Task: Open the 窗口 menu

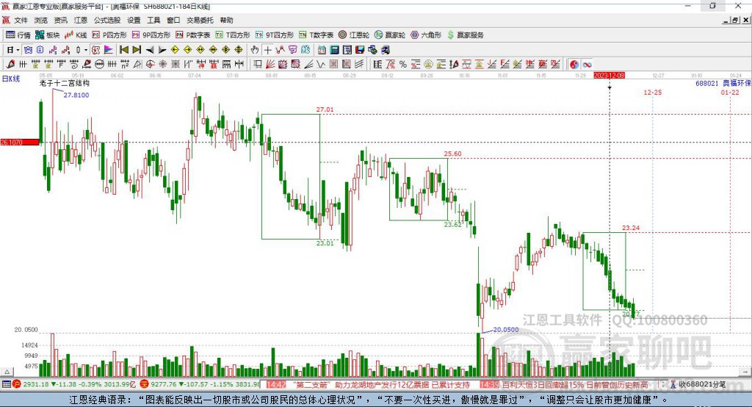Action: pyautogui.click(x=173, y=20)
